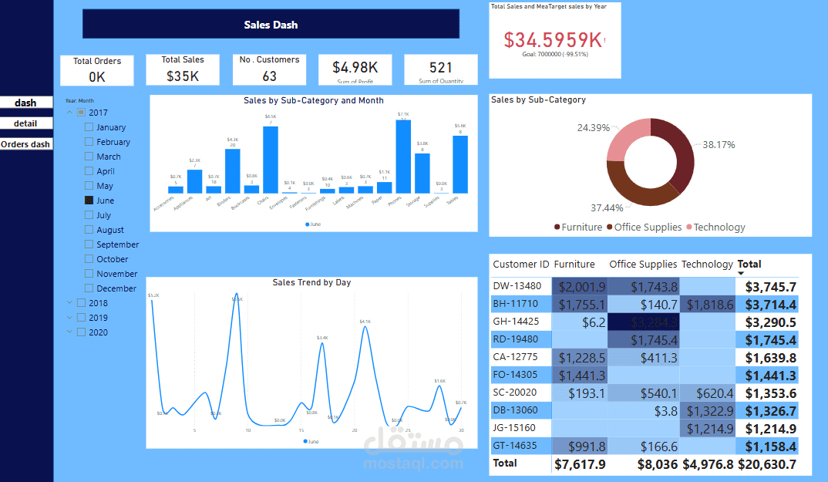Tick the November checkbox
This screenshot has height=482, width=828.
tap(89, 274)
